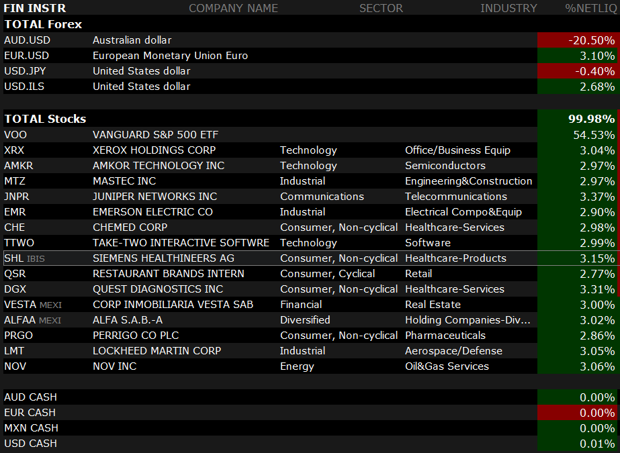Click the Consumer, Cyclical sector cell

pyautogui.click(x=327, y=273)
